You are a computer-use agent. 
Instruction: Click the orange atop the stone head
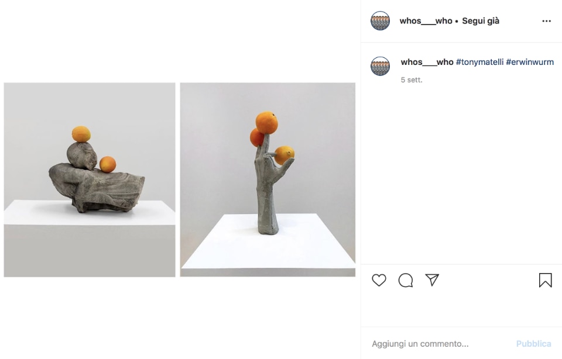pos(81,134)
